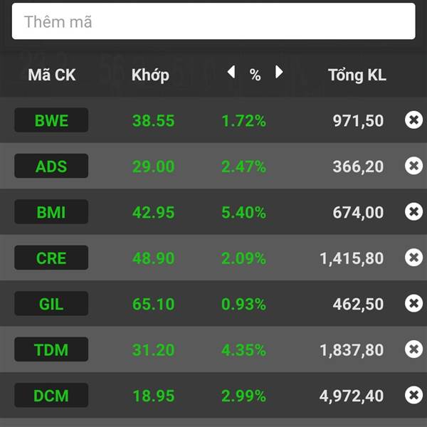Sort by the Mã CK column header
Screen dimensions: 427x427
[x=52, y=75]
